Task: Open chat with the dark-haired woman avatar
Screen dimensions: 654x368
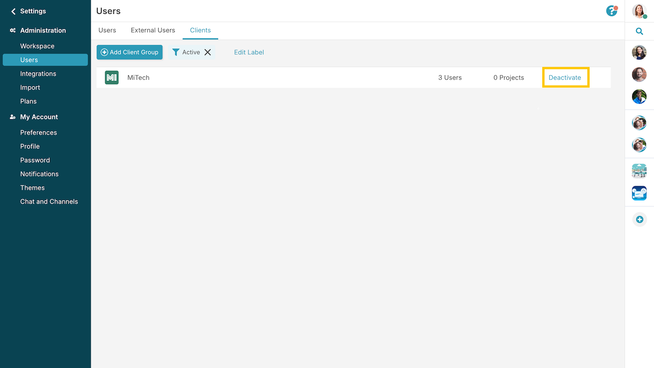Action: pos(639,52)
